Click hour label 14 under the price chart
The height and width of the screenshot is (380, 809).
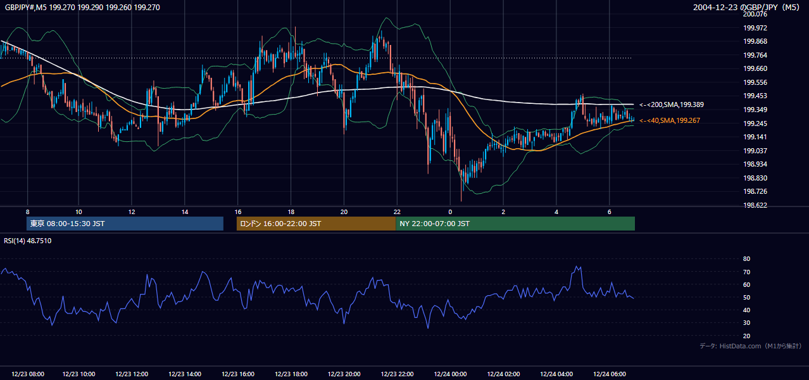click(x=185, y=212)
